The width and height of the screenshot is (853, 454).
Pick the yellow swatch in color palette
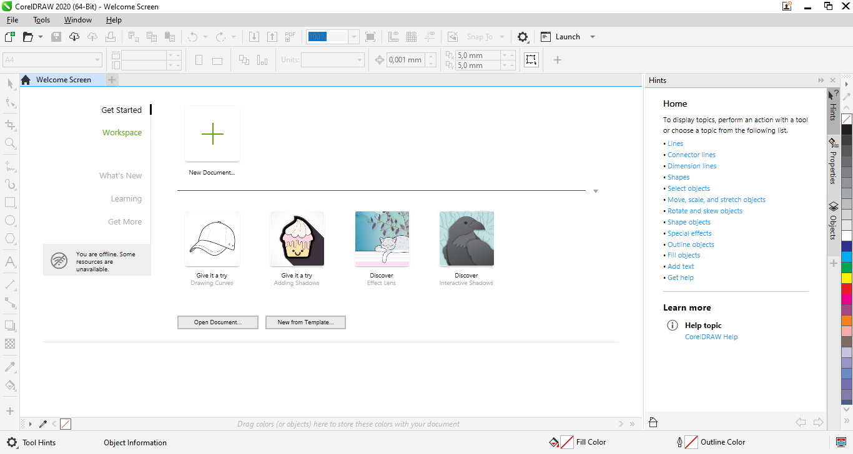click(847, 278)
